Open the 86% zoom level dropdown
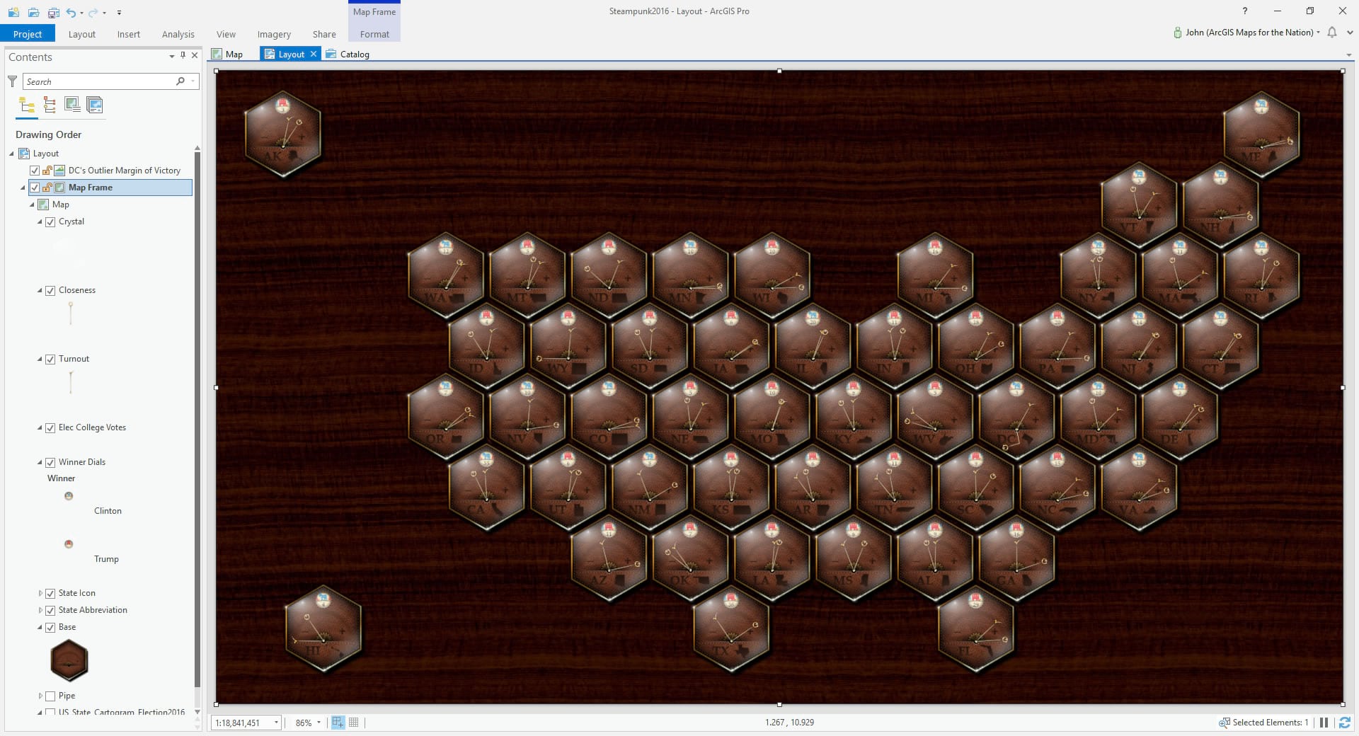This screenshot has width=1359, height=736. coord(319,723)
